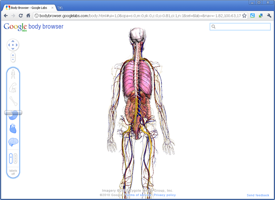Click the layer opacity slider handle
275x200 pixels.
pyautogui.click(x=13, y=113)
